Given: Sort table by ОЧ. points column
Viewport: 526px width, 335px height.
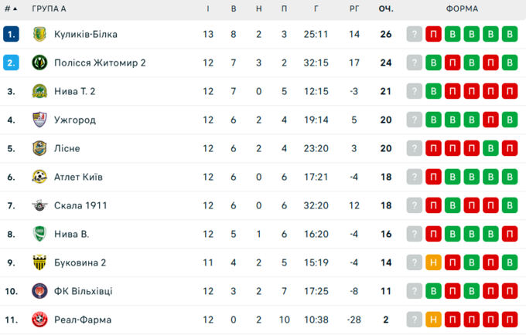Looking at the screenshot, I should [x=385, y=8].
